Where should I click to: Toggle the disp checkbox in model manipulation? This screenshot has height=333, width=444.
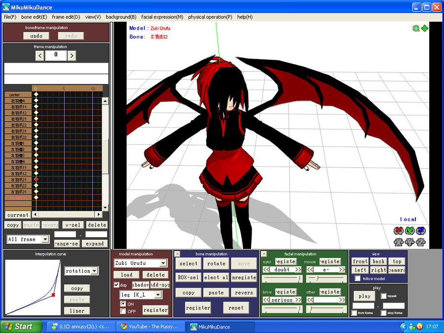117,284
